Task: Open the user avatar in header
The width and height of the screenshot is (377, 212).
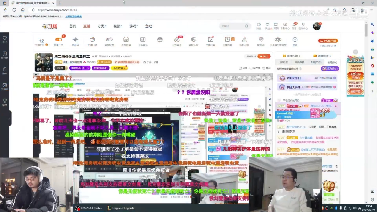Action: tap(317, 26)
